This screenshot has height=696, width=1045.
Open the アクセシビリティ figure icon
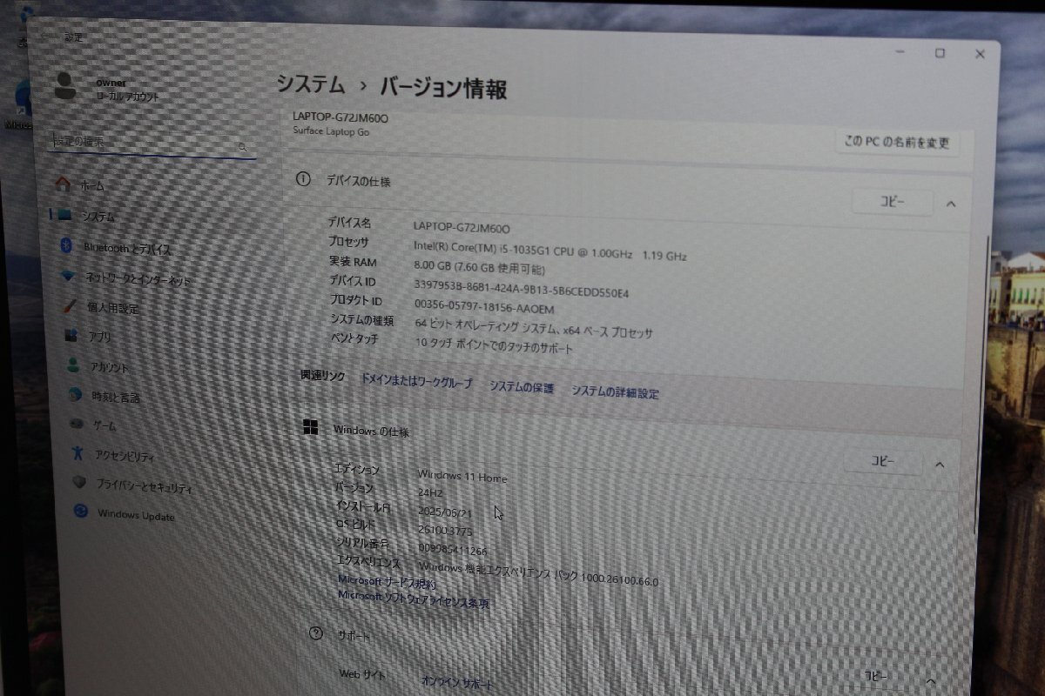pyautogui.click(x=78, y=452)
